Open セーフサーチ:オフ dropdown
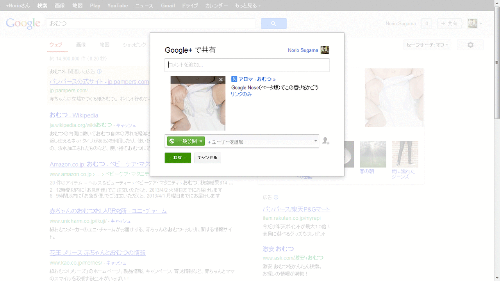Screen dimensions: 500x281 tap(427, 45)
